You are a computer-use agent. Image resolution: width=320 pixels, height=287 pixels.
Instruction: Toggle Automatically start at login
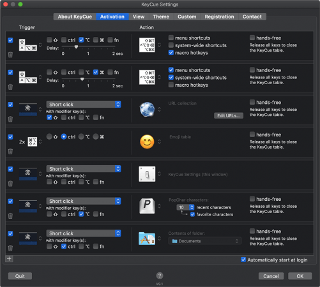click(243, 260)
